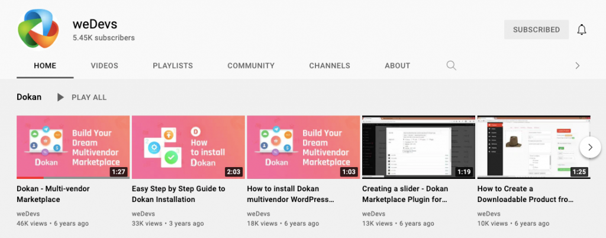The image size is (606, 238).
Task: Show next videos with the carousel arrow
Action: click(590, 148)
